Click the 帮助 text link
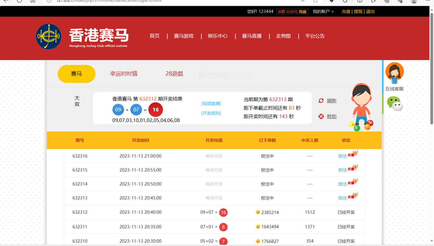Image resolution: width=434 pixels, height=246 pixels. tap(332, 117)
